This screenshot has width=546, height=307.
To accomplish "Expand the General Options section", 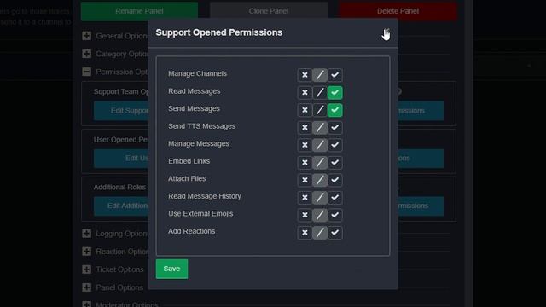I will (x=87, y=36).
